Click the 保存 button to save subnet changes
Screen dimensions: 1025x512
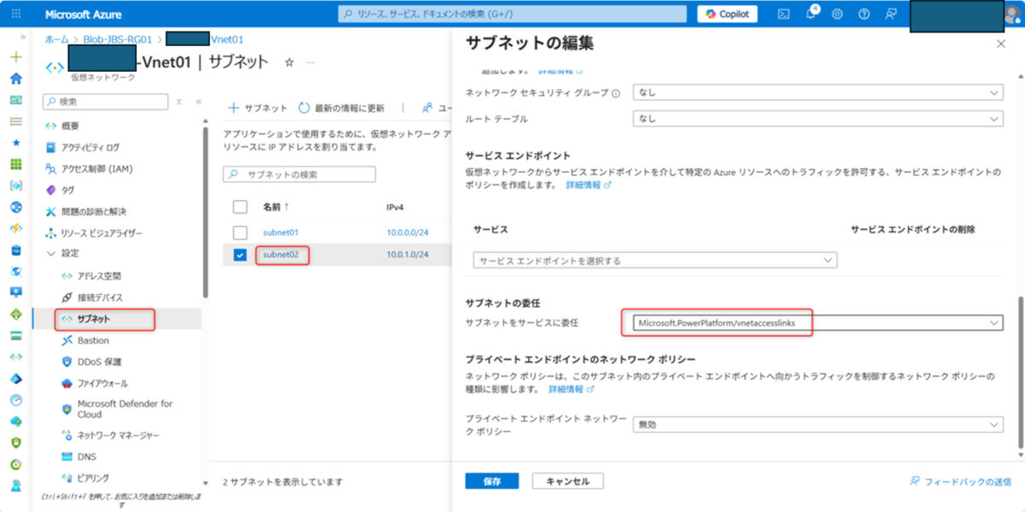[x=491, y=480]
